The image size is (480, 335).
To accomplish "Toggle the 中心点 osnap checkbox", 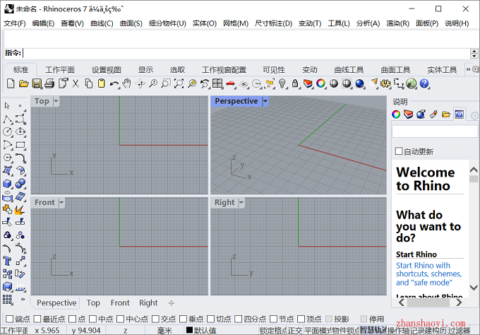I will coord(120,319).
